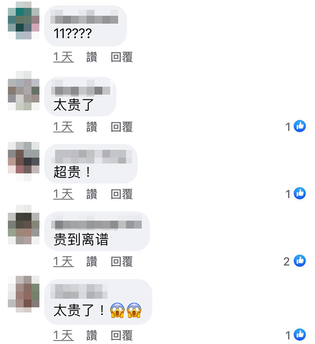Reply to the emoji comment using 回覆

pos(122,335)
